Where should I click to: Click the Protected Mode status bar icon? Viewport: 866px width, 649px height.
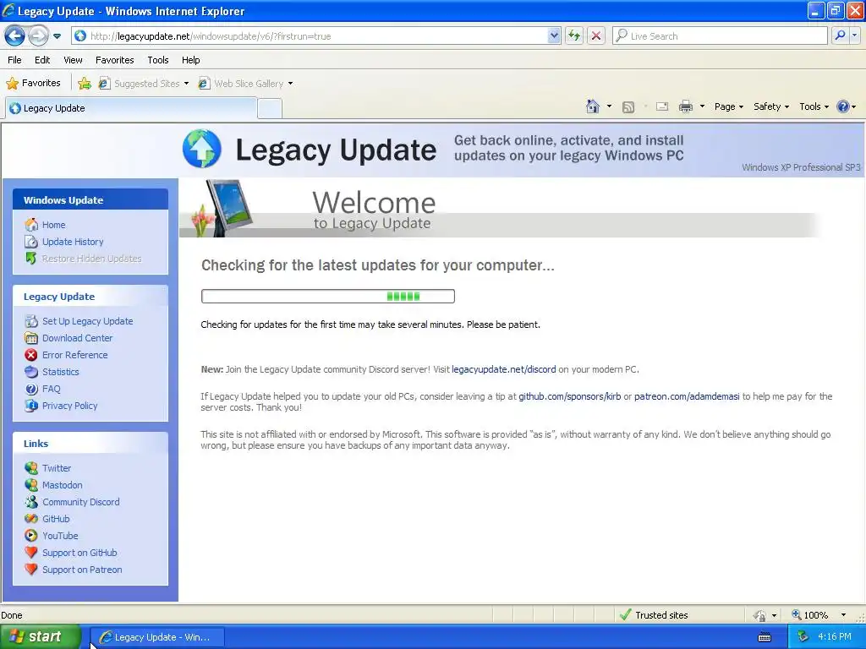pyautogui.click(x=759, y=615)
